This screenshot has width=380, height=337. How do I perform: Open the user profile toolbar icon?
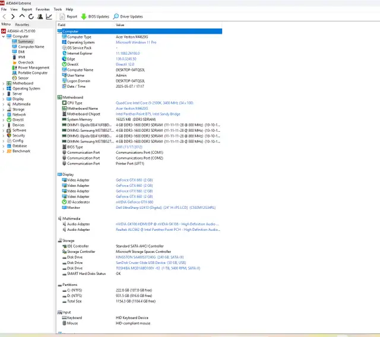click(x=40, y=17)
